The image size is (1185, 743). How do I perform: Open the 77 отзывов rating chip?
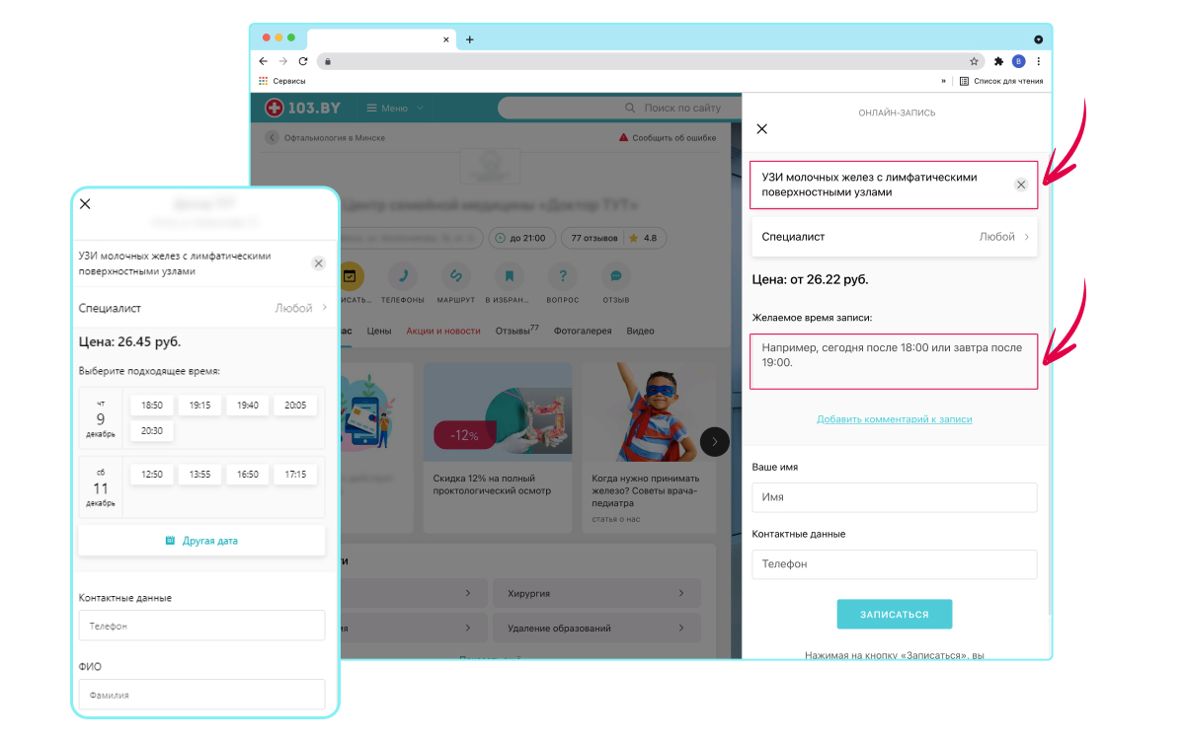613,238
